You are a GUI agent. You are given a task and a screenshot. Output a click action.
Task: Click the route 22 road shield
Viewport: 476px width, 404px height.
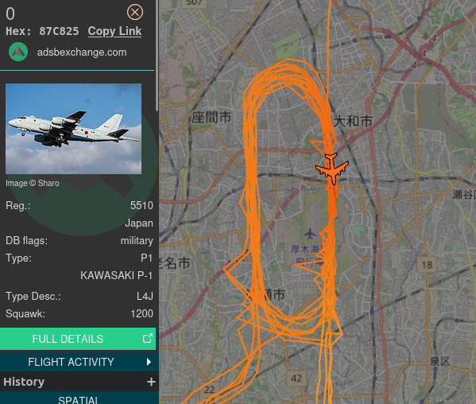pyautogui.click(x=210, y=390)
